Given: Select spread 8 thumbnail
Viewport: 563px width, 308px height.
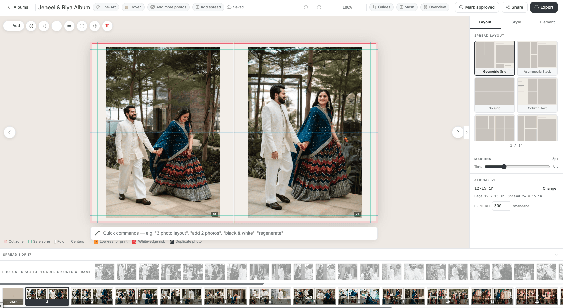Looking at the screenshot, I should [x=359, y=296].
